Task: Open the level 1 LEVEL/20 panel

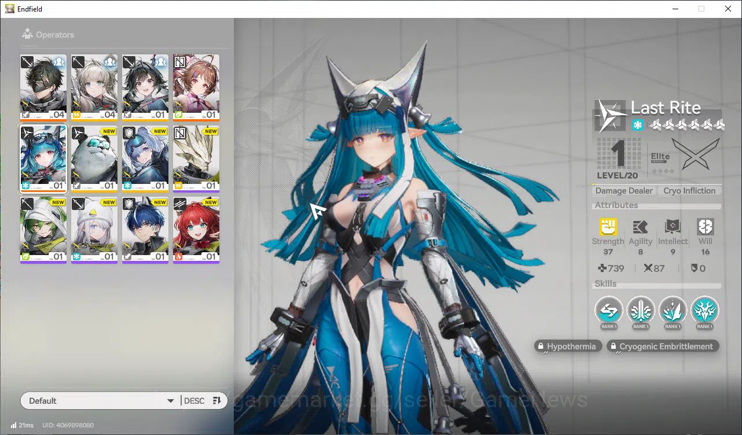Action: coord(619,158)
